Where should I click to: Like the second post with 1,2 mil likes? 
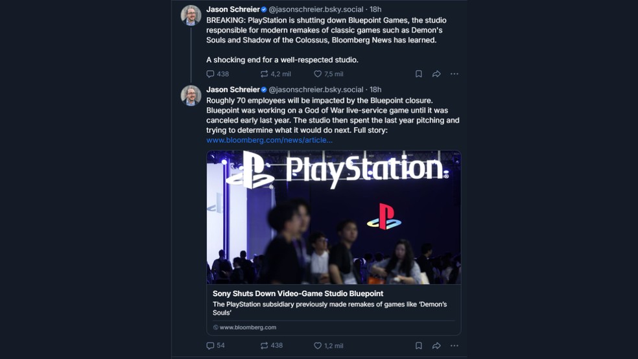tap(318, 345)
